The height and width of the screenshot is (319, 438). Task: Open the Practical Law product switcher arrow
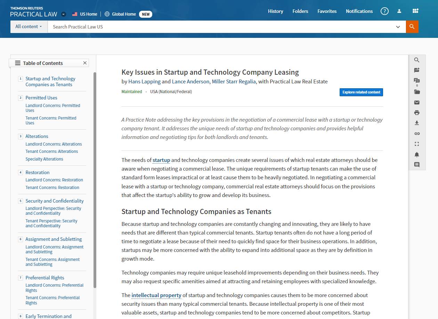(x=63, y=14)
